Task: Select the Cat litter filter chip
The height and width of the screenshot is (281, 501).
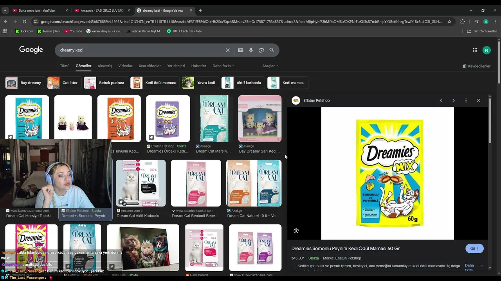Action: (64, 83)
